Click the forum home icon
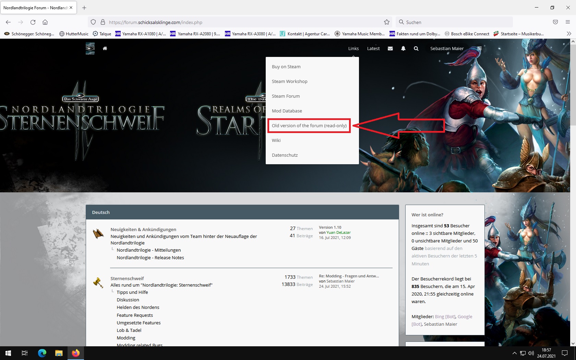This screenshot has width=576, height=360. click(x=105, y=48)
